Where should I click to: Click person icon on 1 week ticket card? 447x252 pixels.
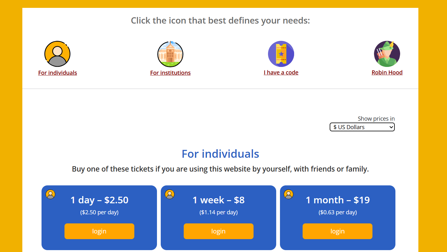(170, 194)
